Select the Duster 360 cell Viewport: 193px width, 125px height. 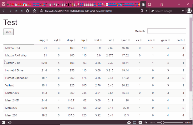tap(12, 93)
